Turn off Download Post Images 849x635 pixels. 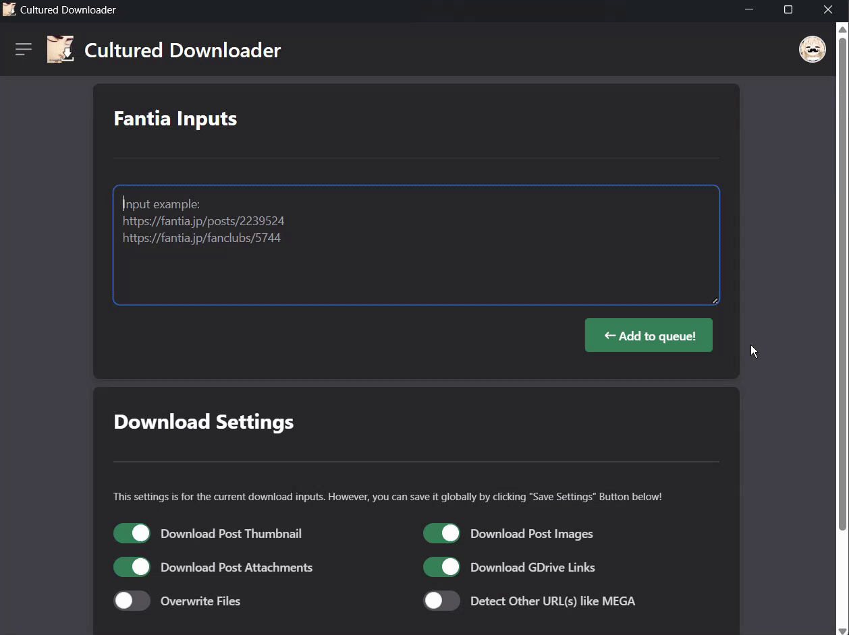pyautogui.click(x=441, y=533)
